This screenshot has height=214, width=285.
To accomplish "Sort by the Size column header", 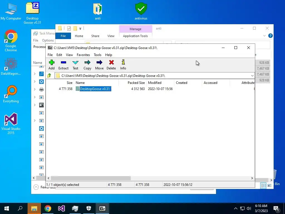I will [69, 82].
